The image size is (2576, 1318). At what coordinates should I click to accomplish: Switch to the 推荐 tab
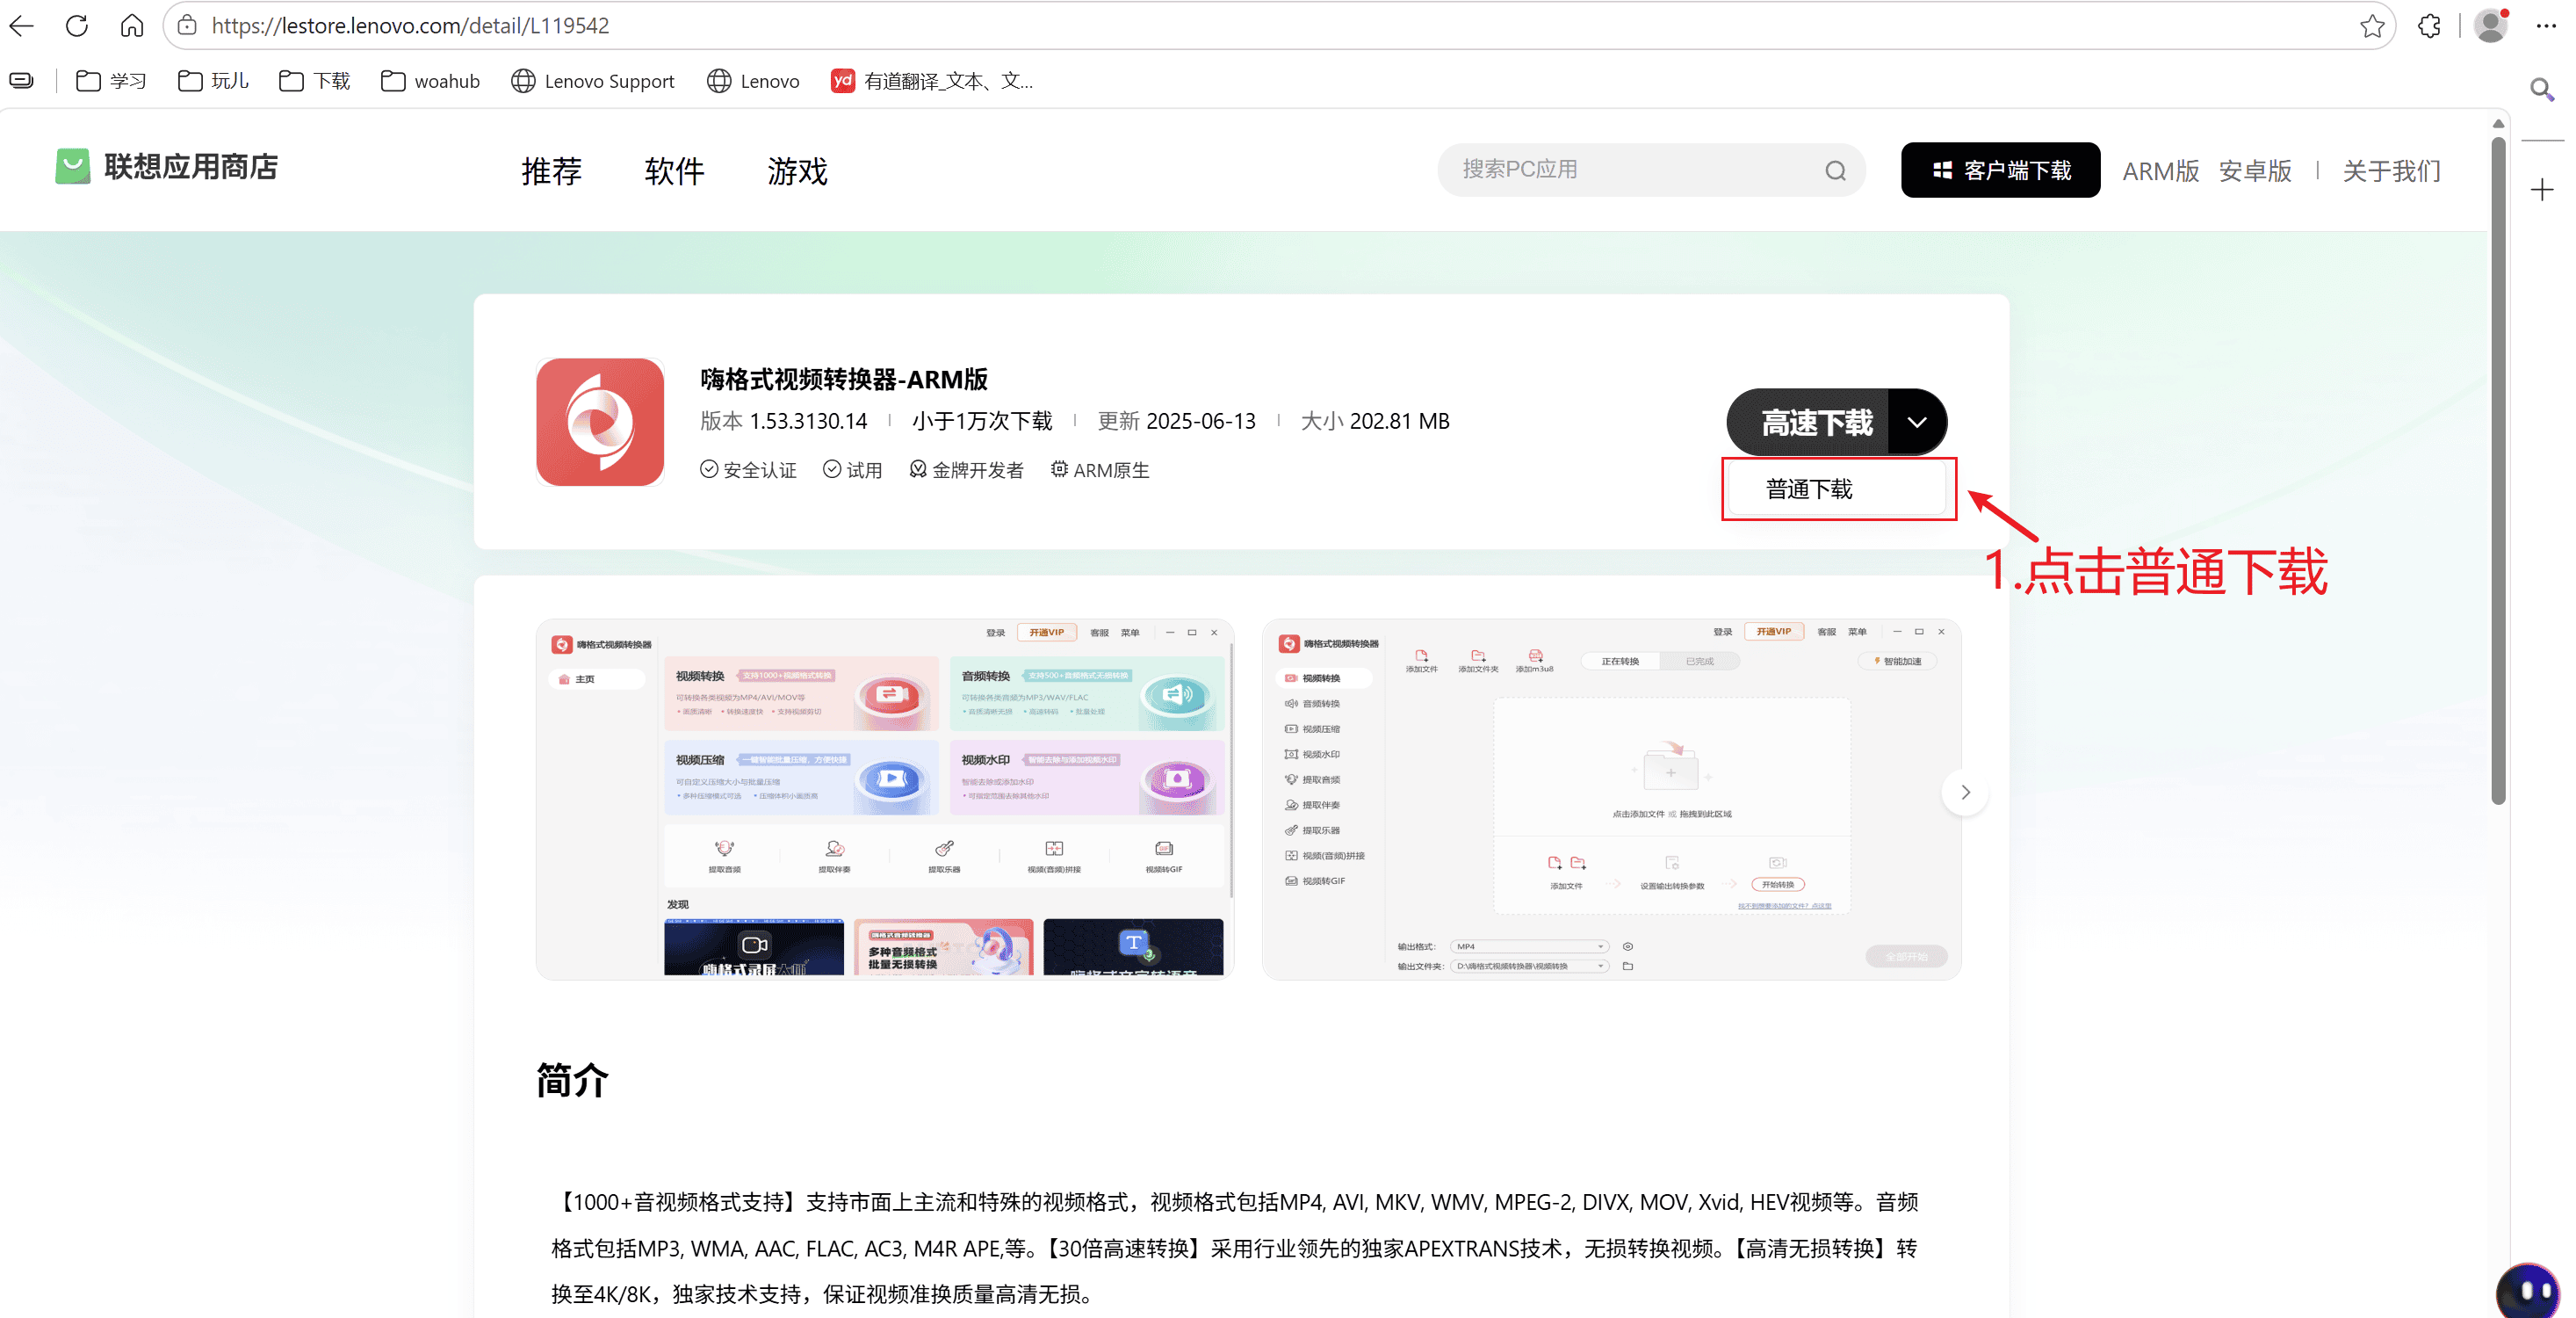[551, 171]
